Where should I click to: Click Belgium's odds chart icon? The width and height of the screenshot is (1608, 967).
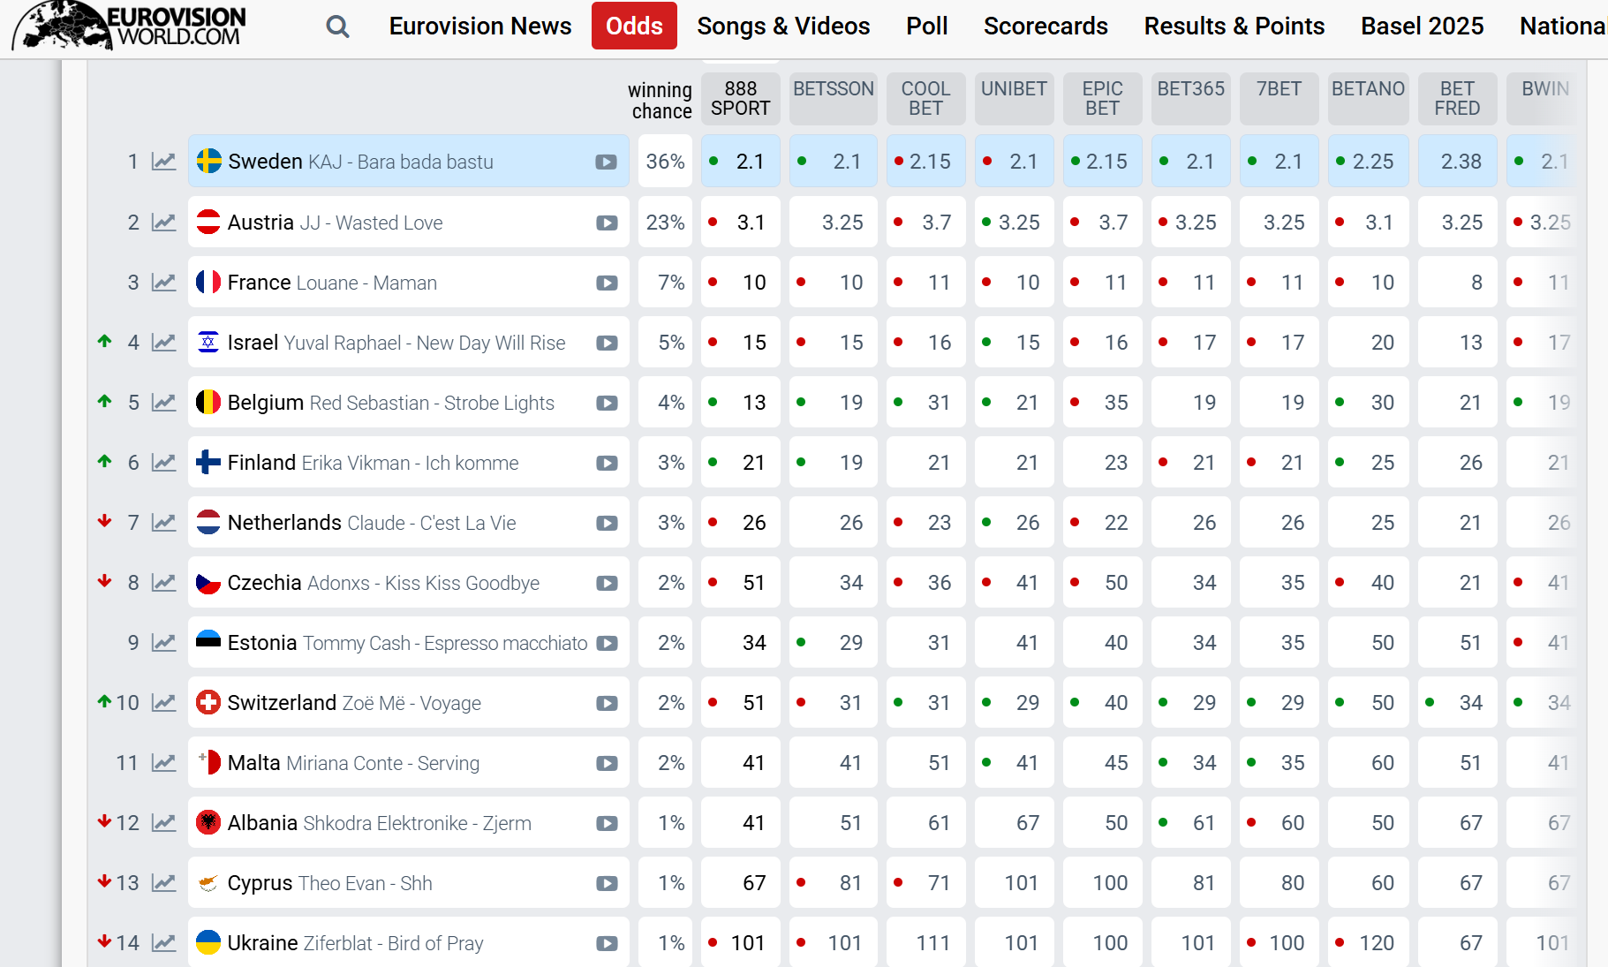click(x=163, y=403)
